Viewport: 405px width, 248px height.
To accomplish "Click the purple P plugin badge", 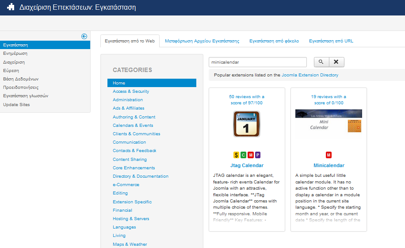I will pos(258,155).
